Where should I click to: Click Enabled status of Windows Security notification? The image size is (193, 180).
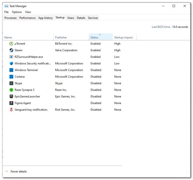click(95, 63)
